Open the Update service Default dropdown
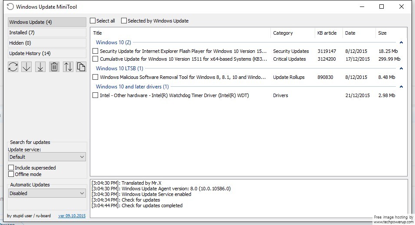Screen dimensions: 415x225 click(x=47, y=157)
